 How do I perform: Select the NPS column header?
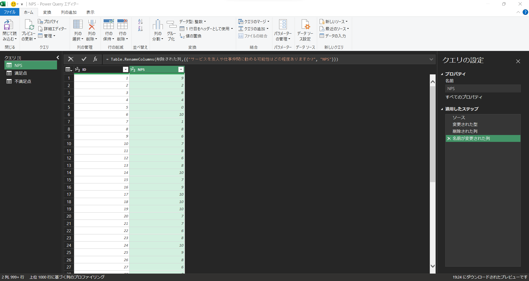tap(157, 69)
